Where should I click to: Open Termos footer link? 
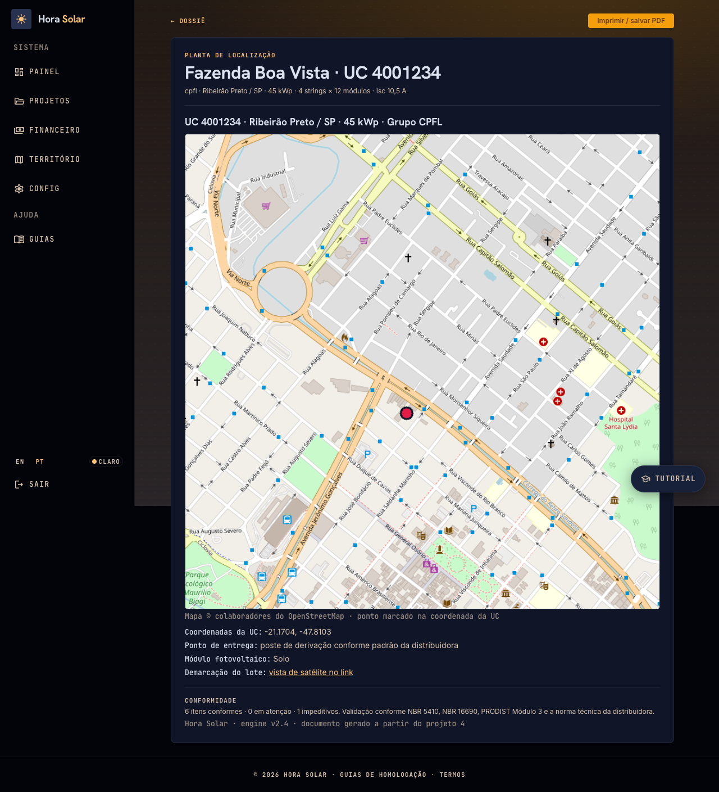(452, 775)
